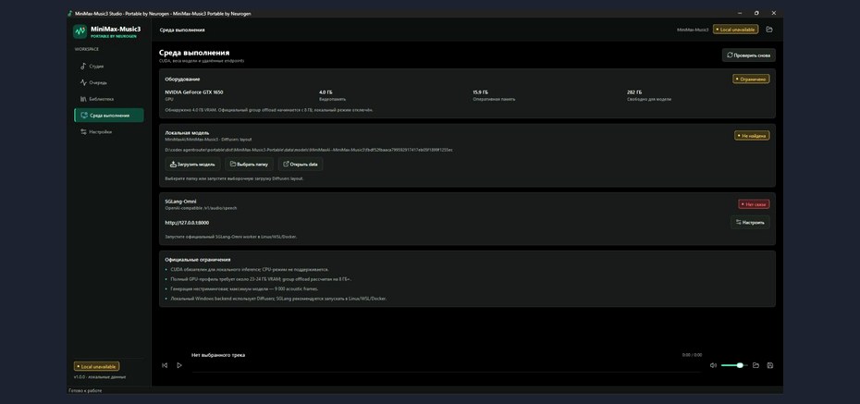Minimize the application window
Image resolution: width=860 pixels, height=404 pixels.
coord(740,13)
